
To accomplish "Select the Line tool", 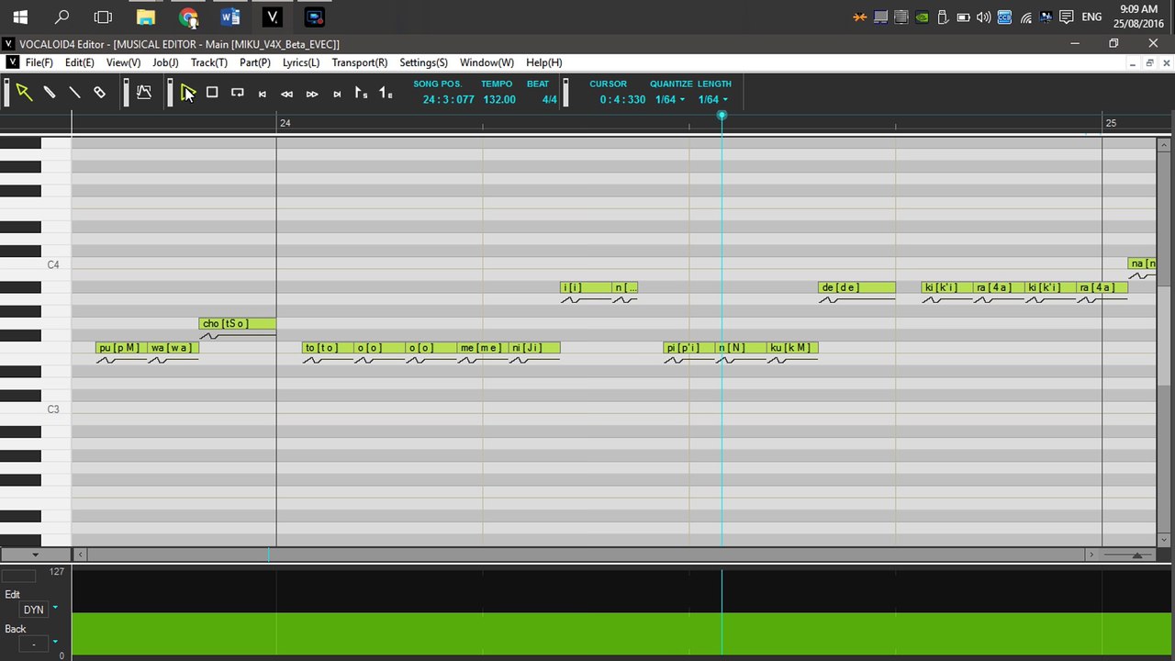I will pyautogui.click(x=74, y=93).
